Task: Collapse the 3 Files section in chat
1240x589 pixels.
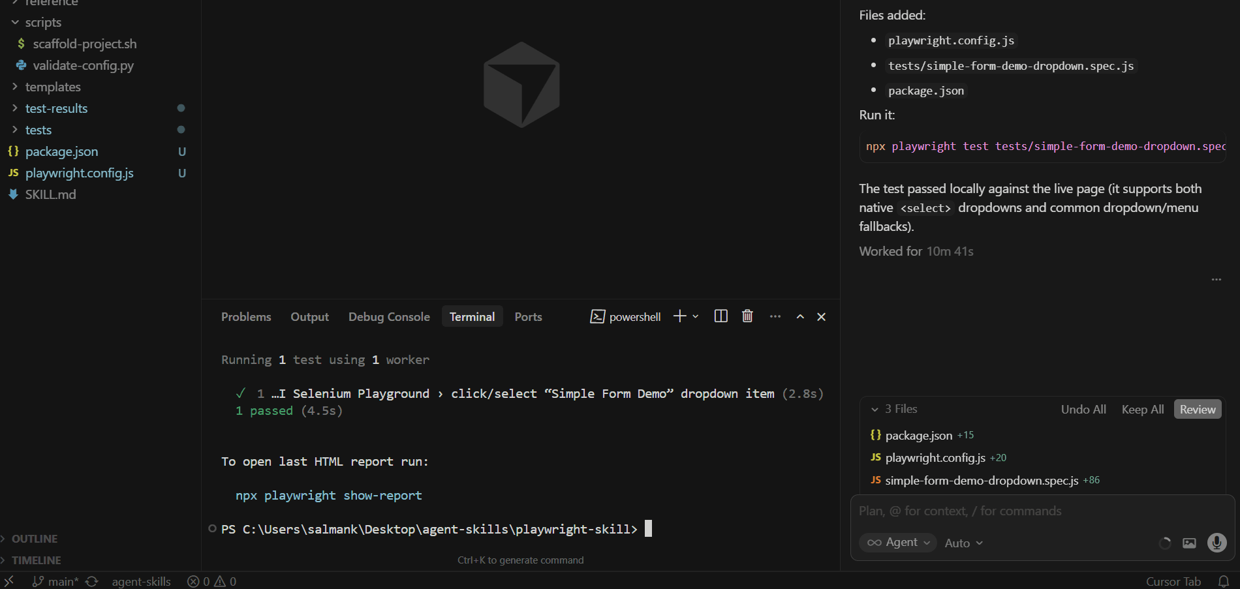Action: (x=875, y=409)
